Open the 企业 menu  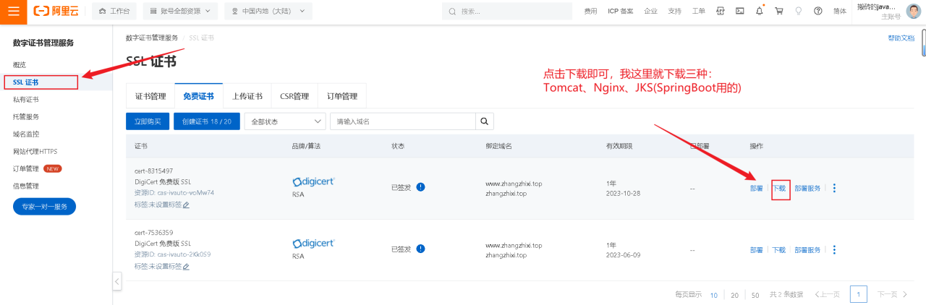(x=651, y=11)
